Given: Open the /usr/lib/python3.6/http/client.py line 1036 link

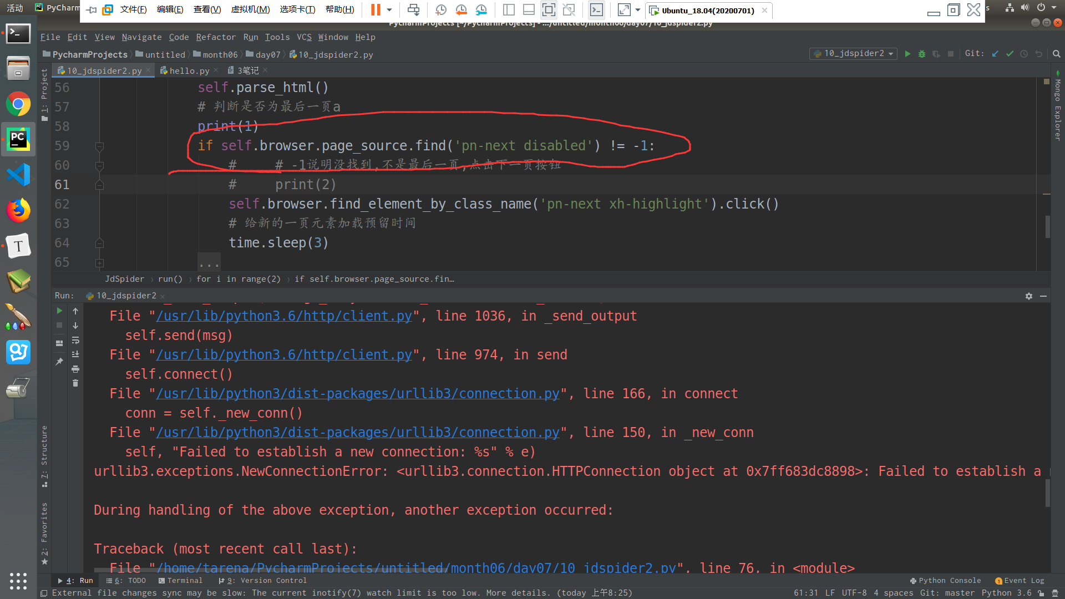Looking at the screenshot, I should click(284, 316).
